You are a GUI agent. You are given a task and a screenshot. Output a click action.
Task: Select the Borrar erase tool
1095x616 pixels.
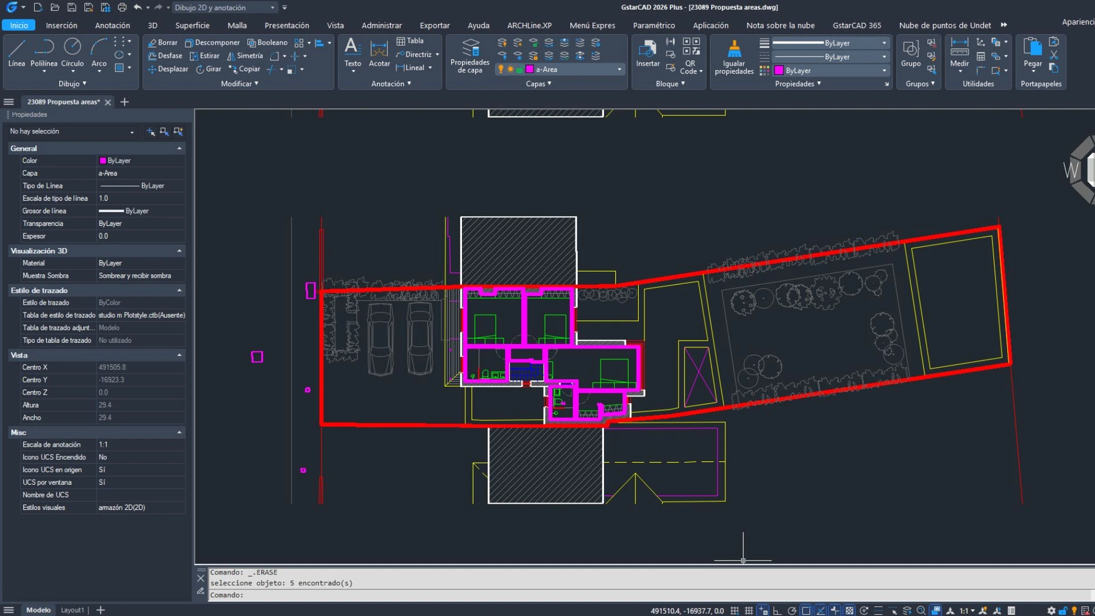pos(163,42)
